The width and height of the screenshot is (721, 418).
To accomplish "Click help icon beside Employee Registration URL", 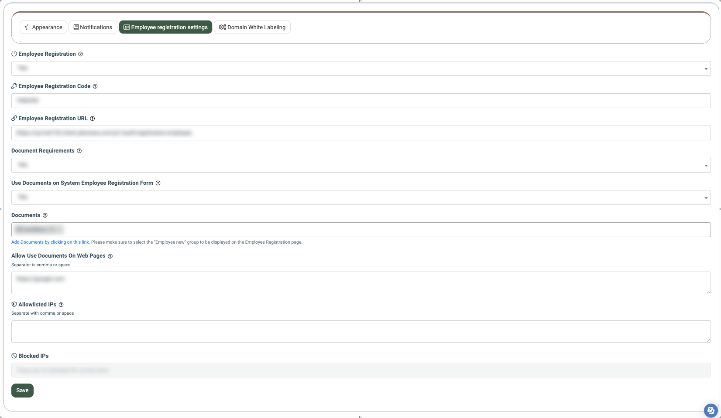I will tap(93, 119).
